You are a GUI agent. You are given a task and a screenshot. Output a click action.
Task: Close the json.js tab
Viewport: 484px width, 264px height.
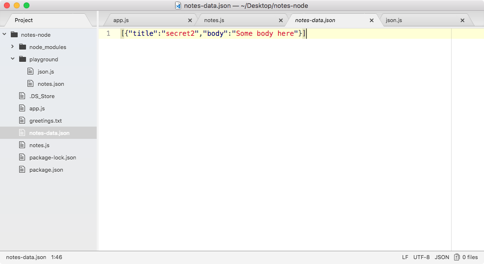click(462, 20)
